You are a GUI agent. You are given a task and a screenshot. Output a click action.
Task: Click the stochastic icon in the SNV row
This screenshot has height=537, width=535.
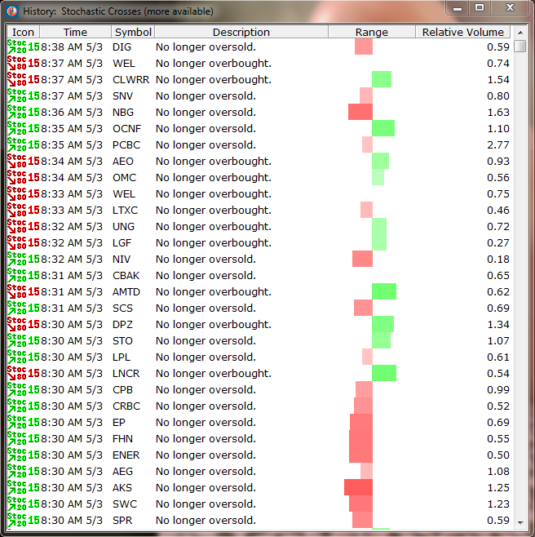[23, 96]
